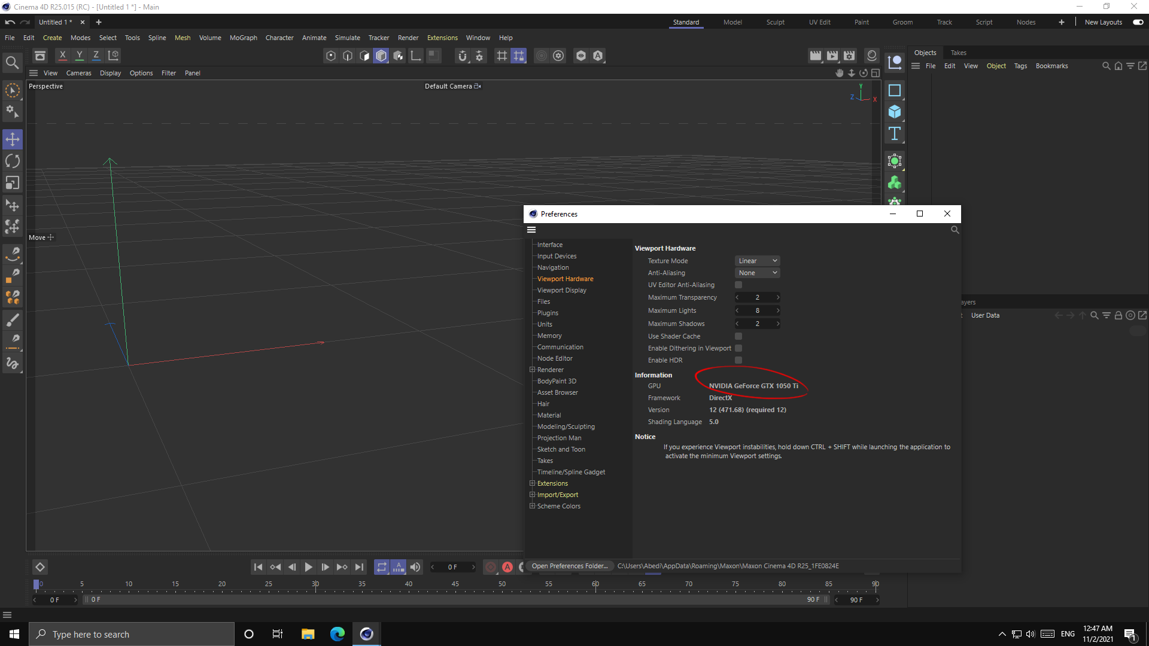Open the Texture Mode dropdown

(757, 260)
